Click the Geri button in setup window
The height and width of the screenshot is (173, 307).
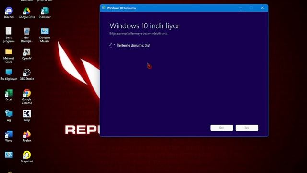coord(222,128)
